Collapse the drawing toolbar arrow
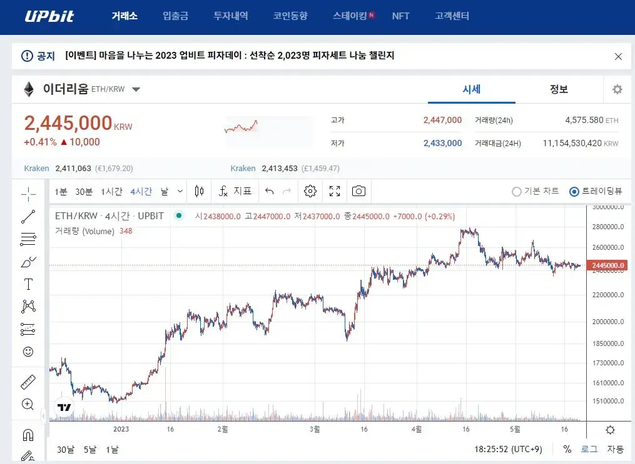The image size is (635, 464). 44,416
